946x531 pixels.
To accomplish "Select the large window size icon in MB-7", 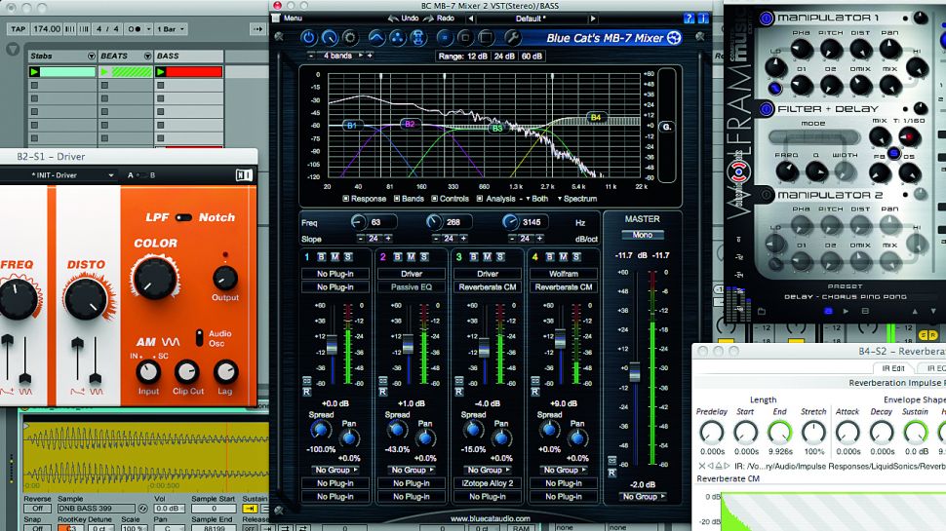I will [x=486, y=38].
